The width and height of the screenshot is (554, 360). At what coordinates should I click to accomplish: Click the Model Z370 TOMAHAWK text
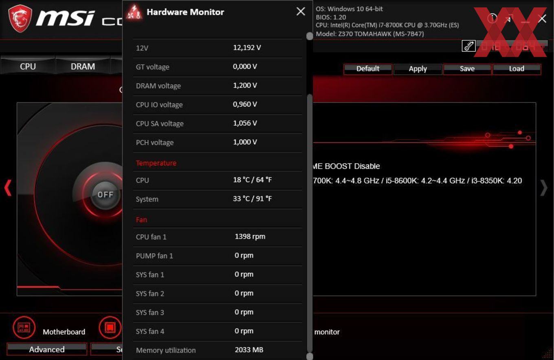pyautogui.click(x=370, y=34)
